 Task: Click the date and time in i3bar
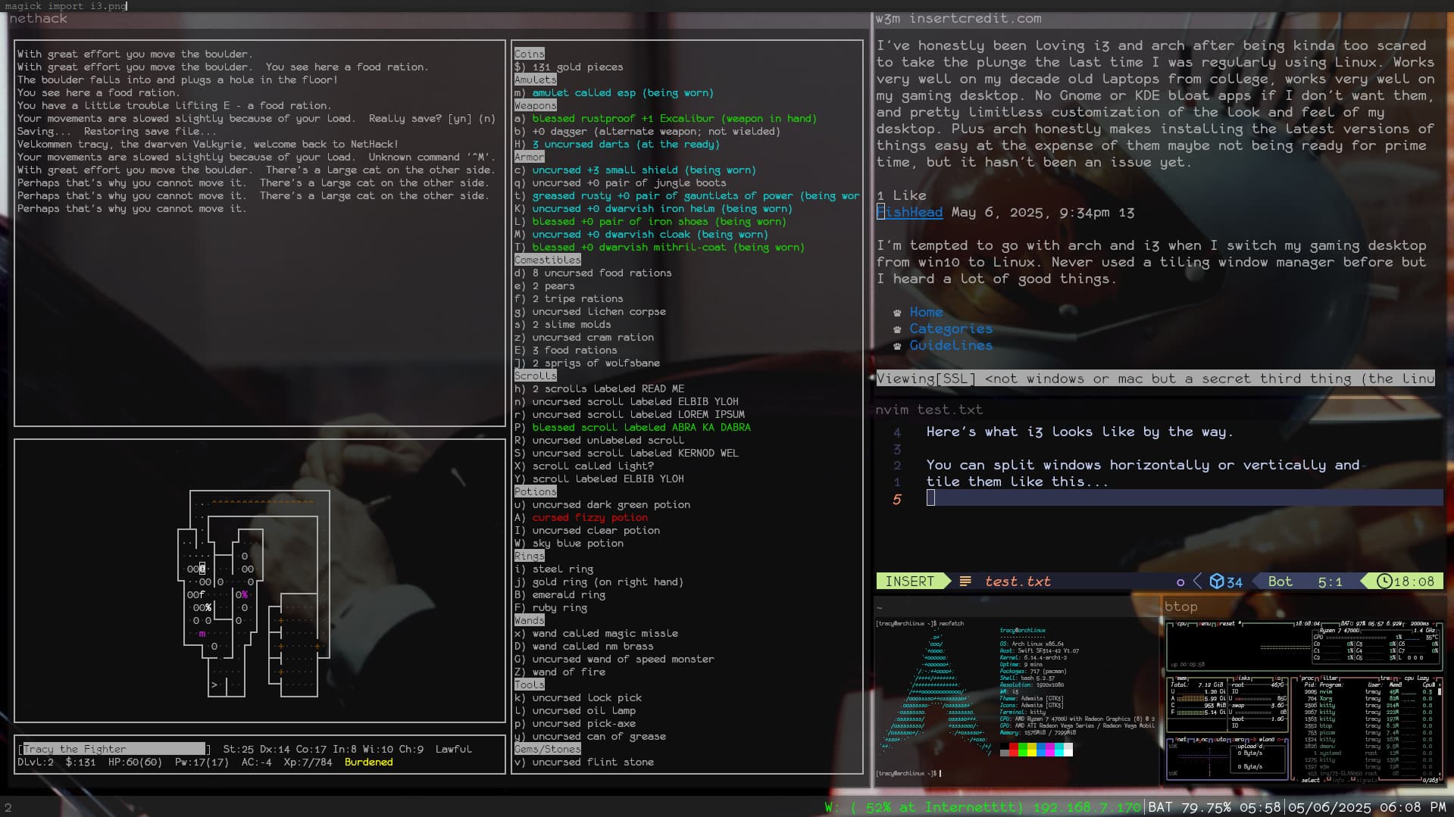[1366, 808]
